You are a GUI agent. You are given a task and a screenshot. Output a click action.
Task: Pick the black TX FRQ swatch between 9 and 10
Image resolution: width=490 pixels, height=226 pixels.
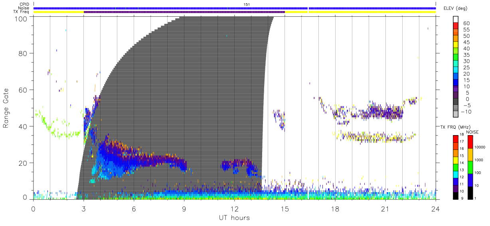[x=456, y=195]
